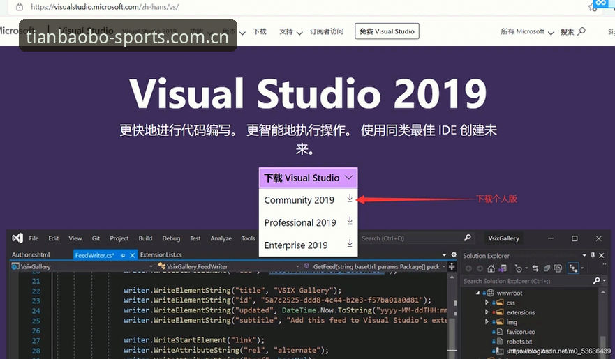Select robots.txt in Solution Explorer
The height and width of the screenshot is (359, 615).
click(519, 342)
